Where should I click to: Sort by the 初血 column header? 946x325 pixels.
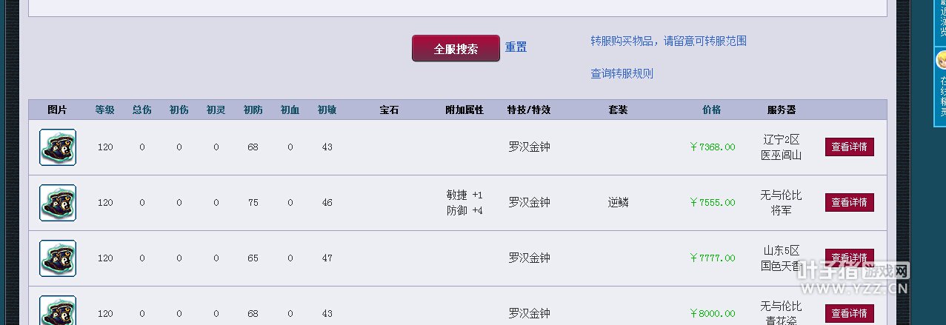click(x=290, y=110)
